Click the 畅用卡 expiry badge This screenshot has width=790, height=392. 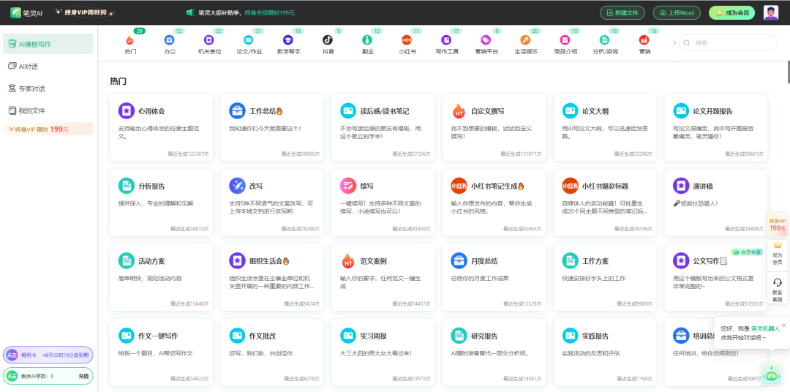(x=48, y=355)
